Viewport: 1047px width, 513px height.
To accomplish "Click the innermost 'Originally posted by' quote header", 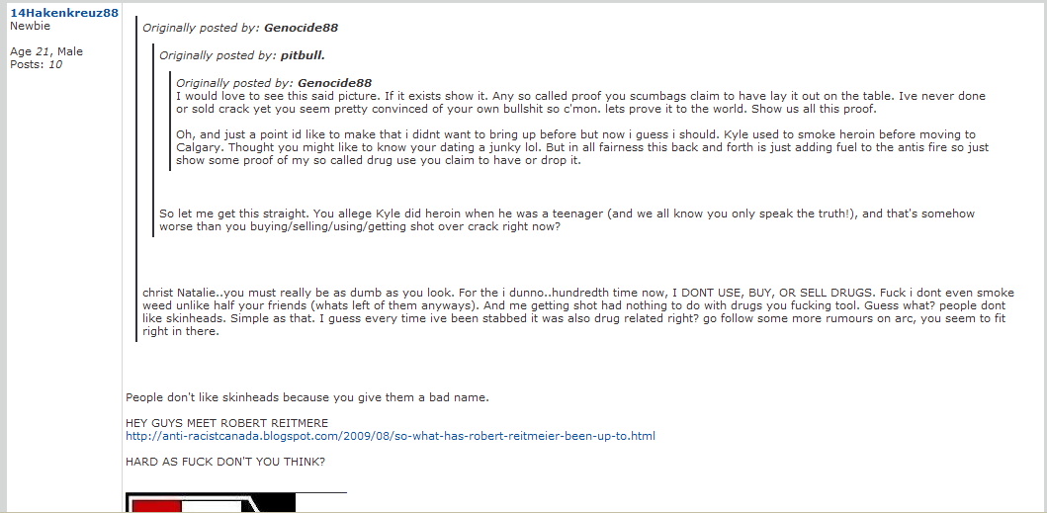I will point(274,82).
